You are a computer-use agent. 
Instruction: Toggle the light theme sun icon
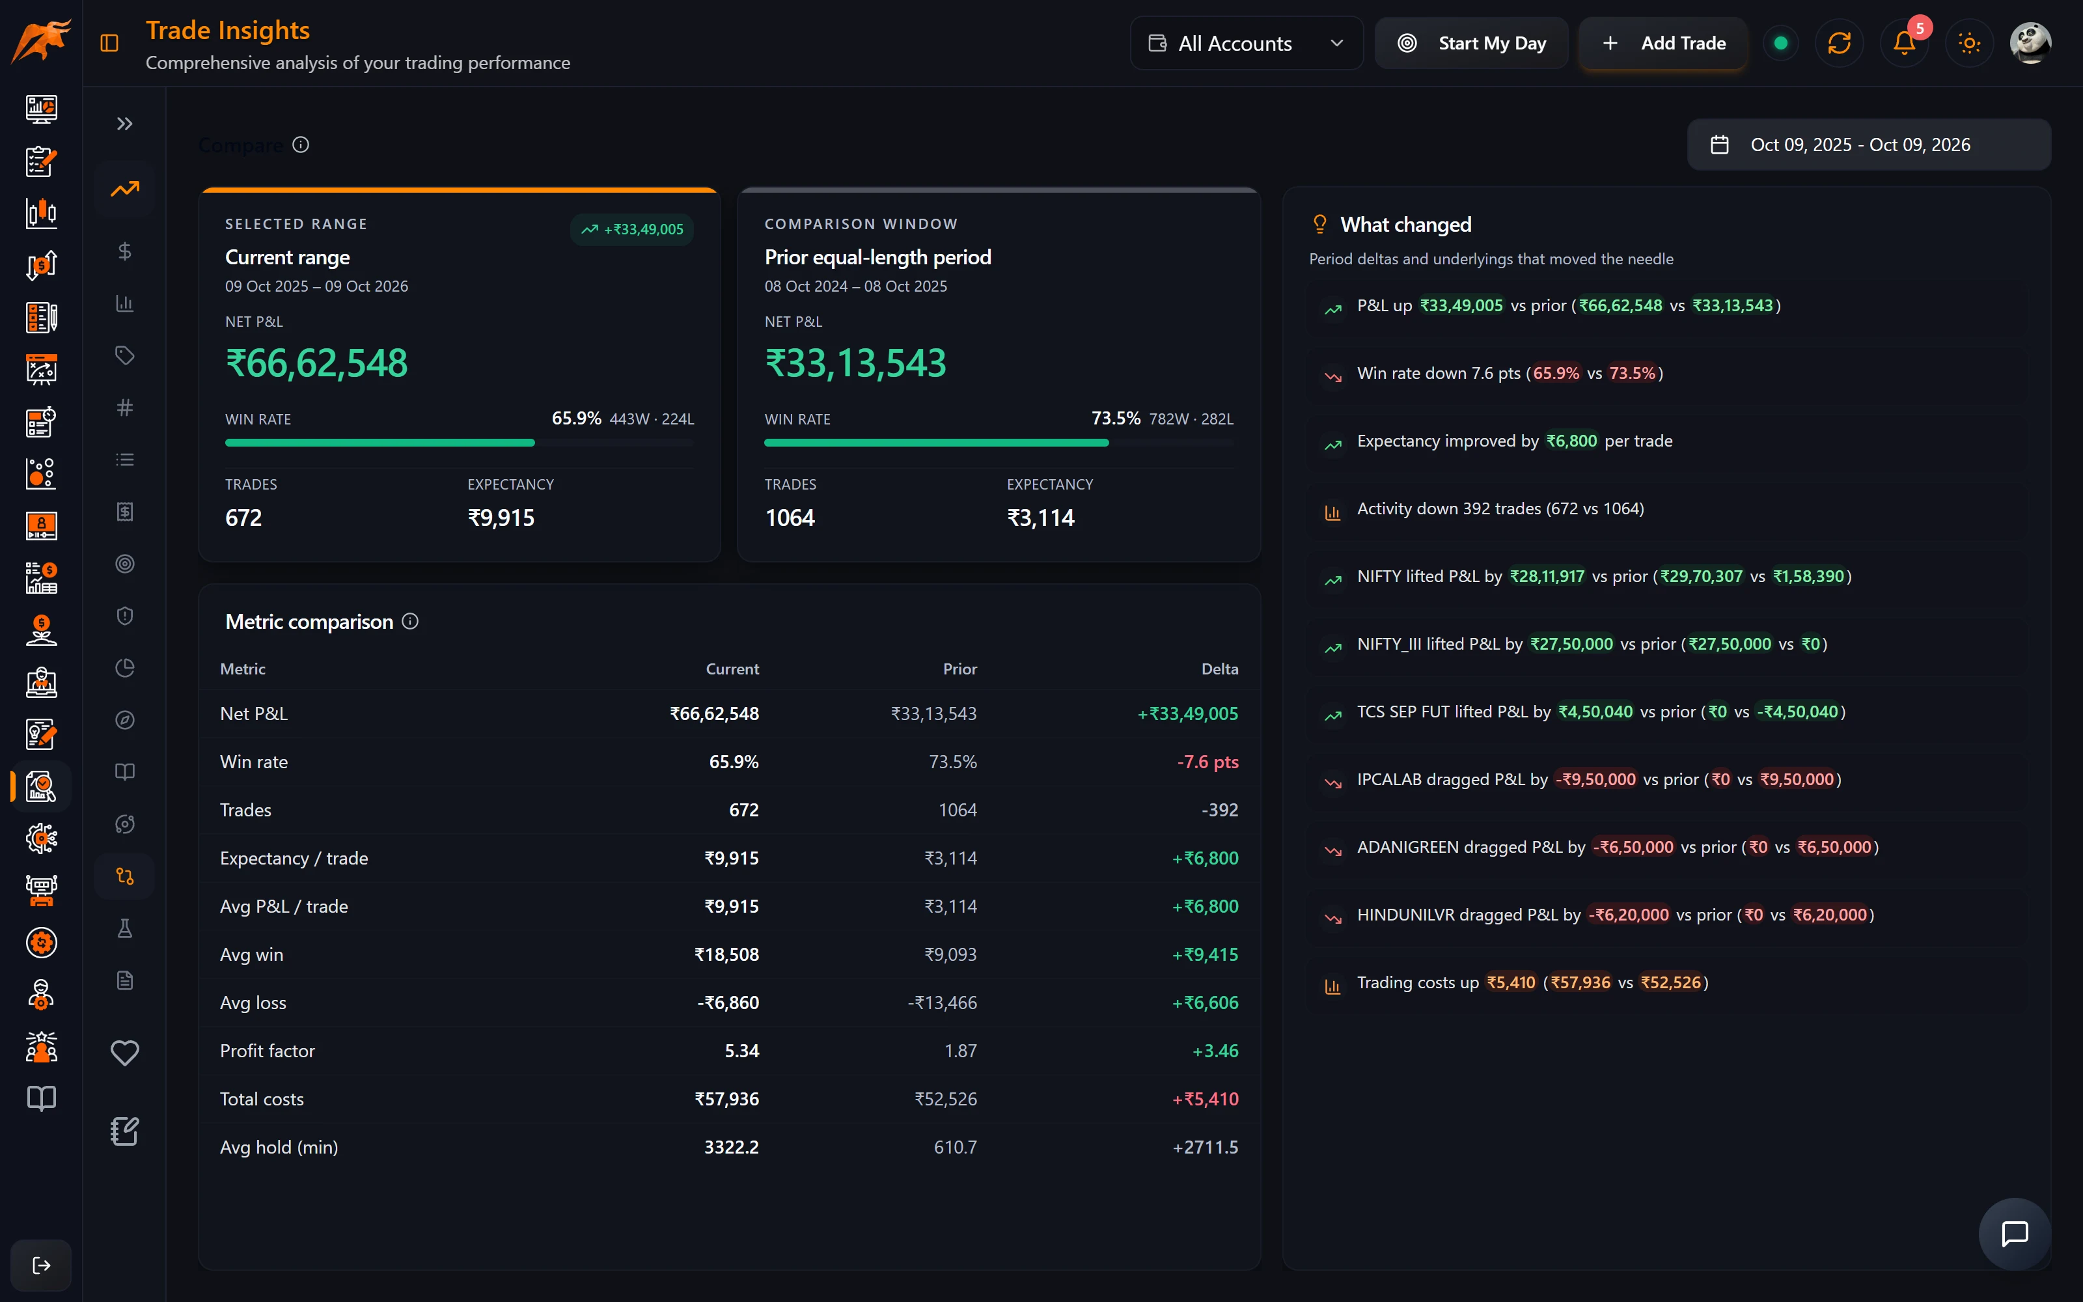pyautogui.click(x=1969, y=43)
